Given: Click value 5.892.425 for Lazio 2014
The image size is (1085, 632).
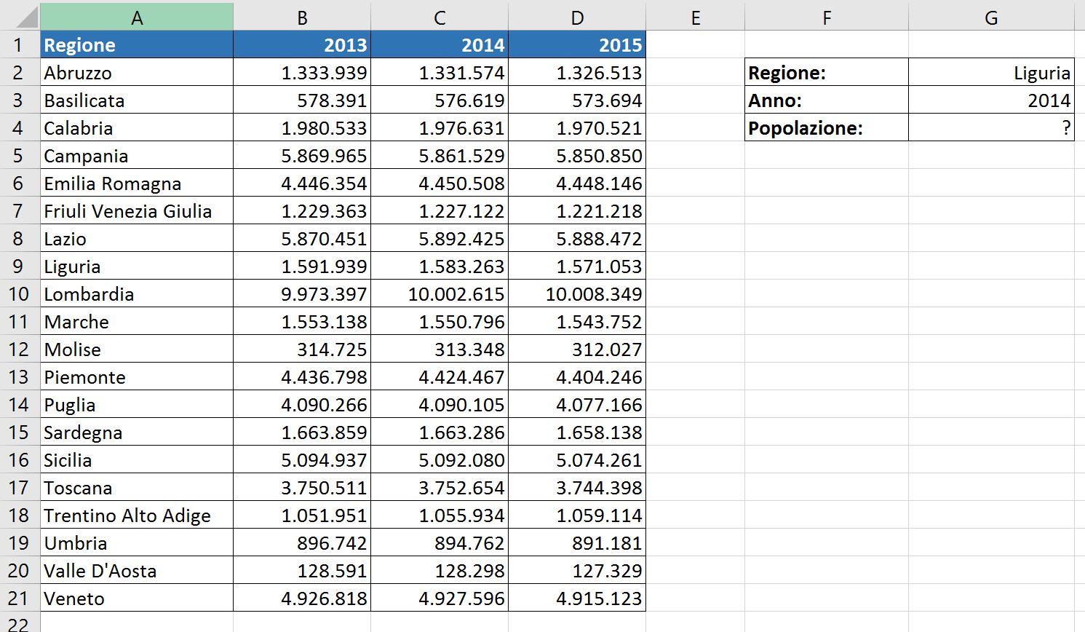Looking at the screenshot, I should click(440, 239).
